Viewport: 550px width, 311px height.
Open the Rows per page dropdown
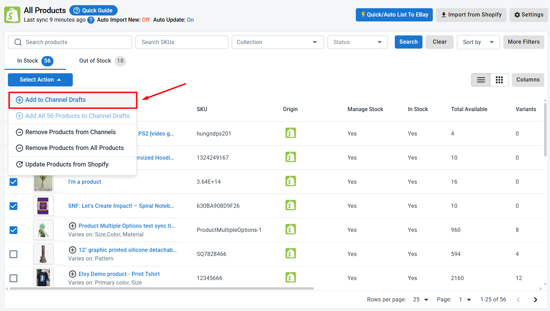421,300
